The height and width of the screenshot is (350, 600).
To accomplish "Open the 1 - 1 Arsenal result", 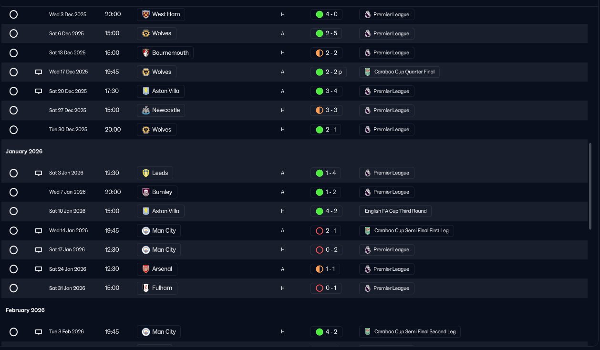I will click(326, 269).
